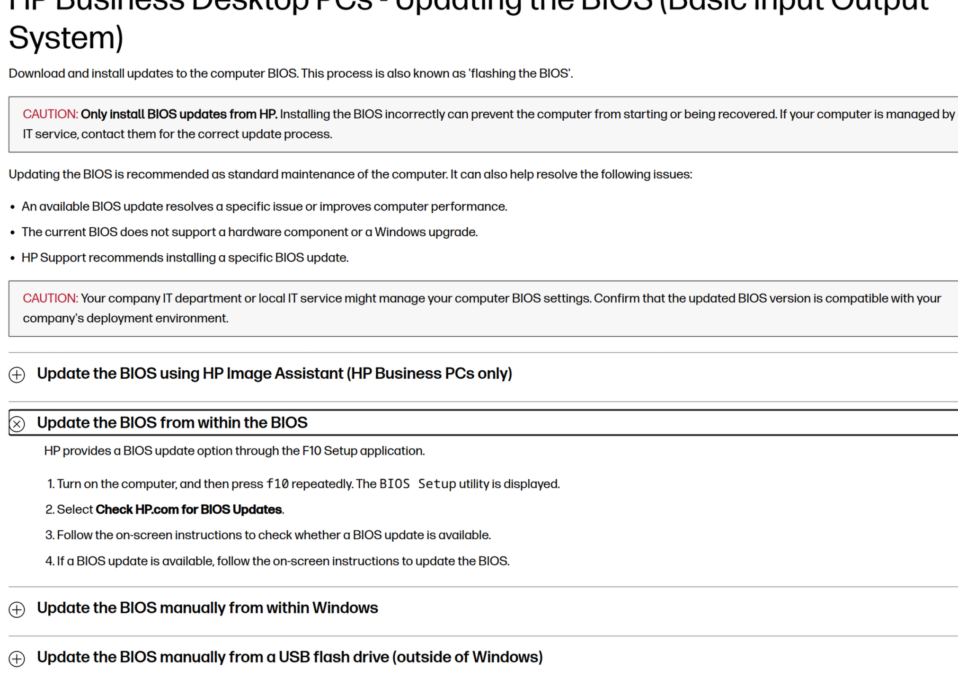Click bold 'Check HP.com for BIOS Updates' text
Image resolution: width=958 pixels, height=679 pixels.
click(x=189, y=509)
